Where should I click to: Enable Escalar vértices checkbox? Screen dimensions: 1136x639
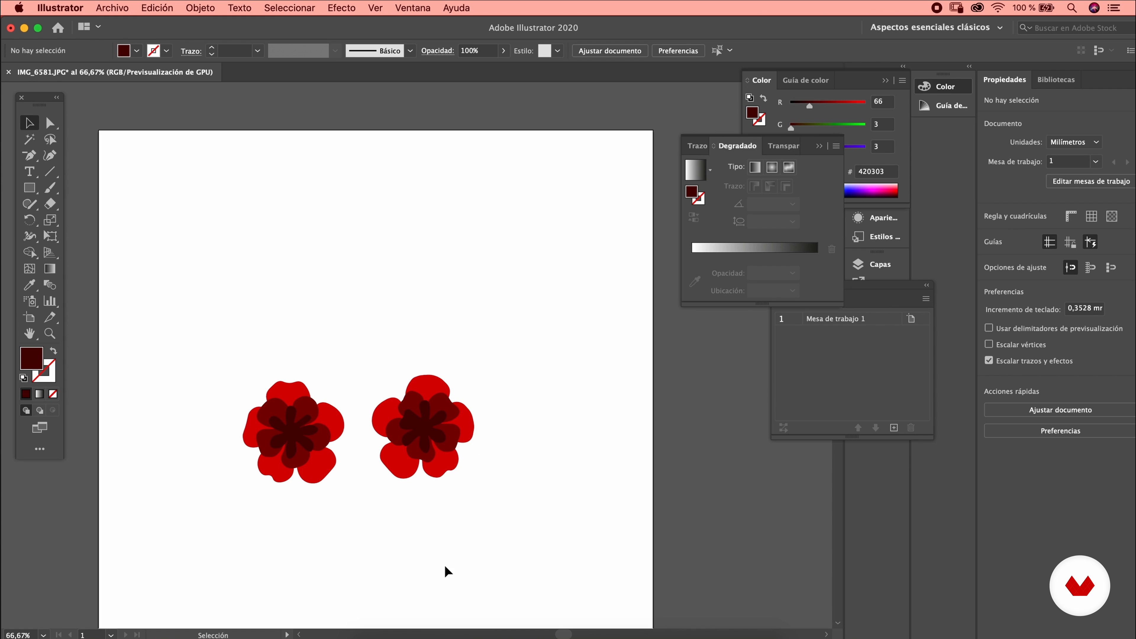tap(989, 344)
